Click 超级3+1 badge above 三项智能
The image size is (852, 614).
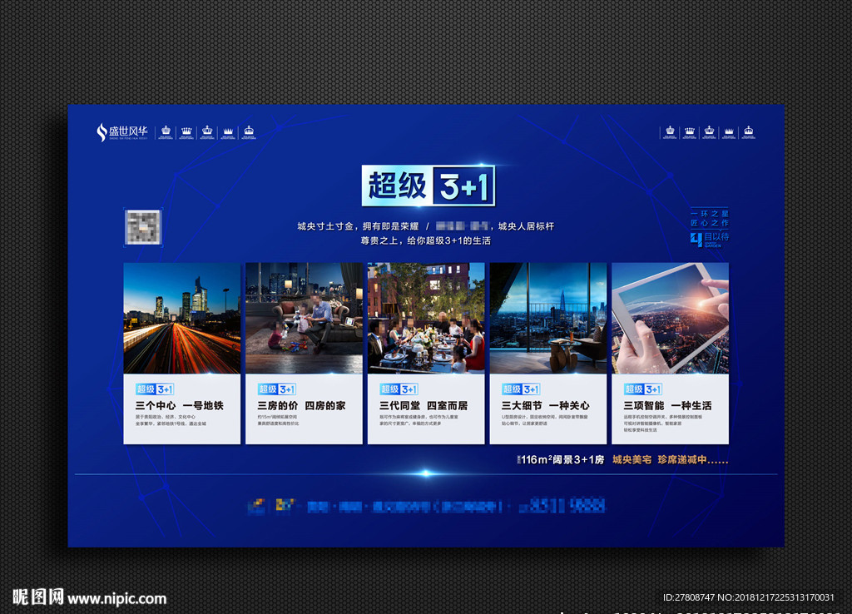[643, 389]
